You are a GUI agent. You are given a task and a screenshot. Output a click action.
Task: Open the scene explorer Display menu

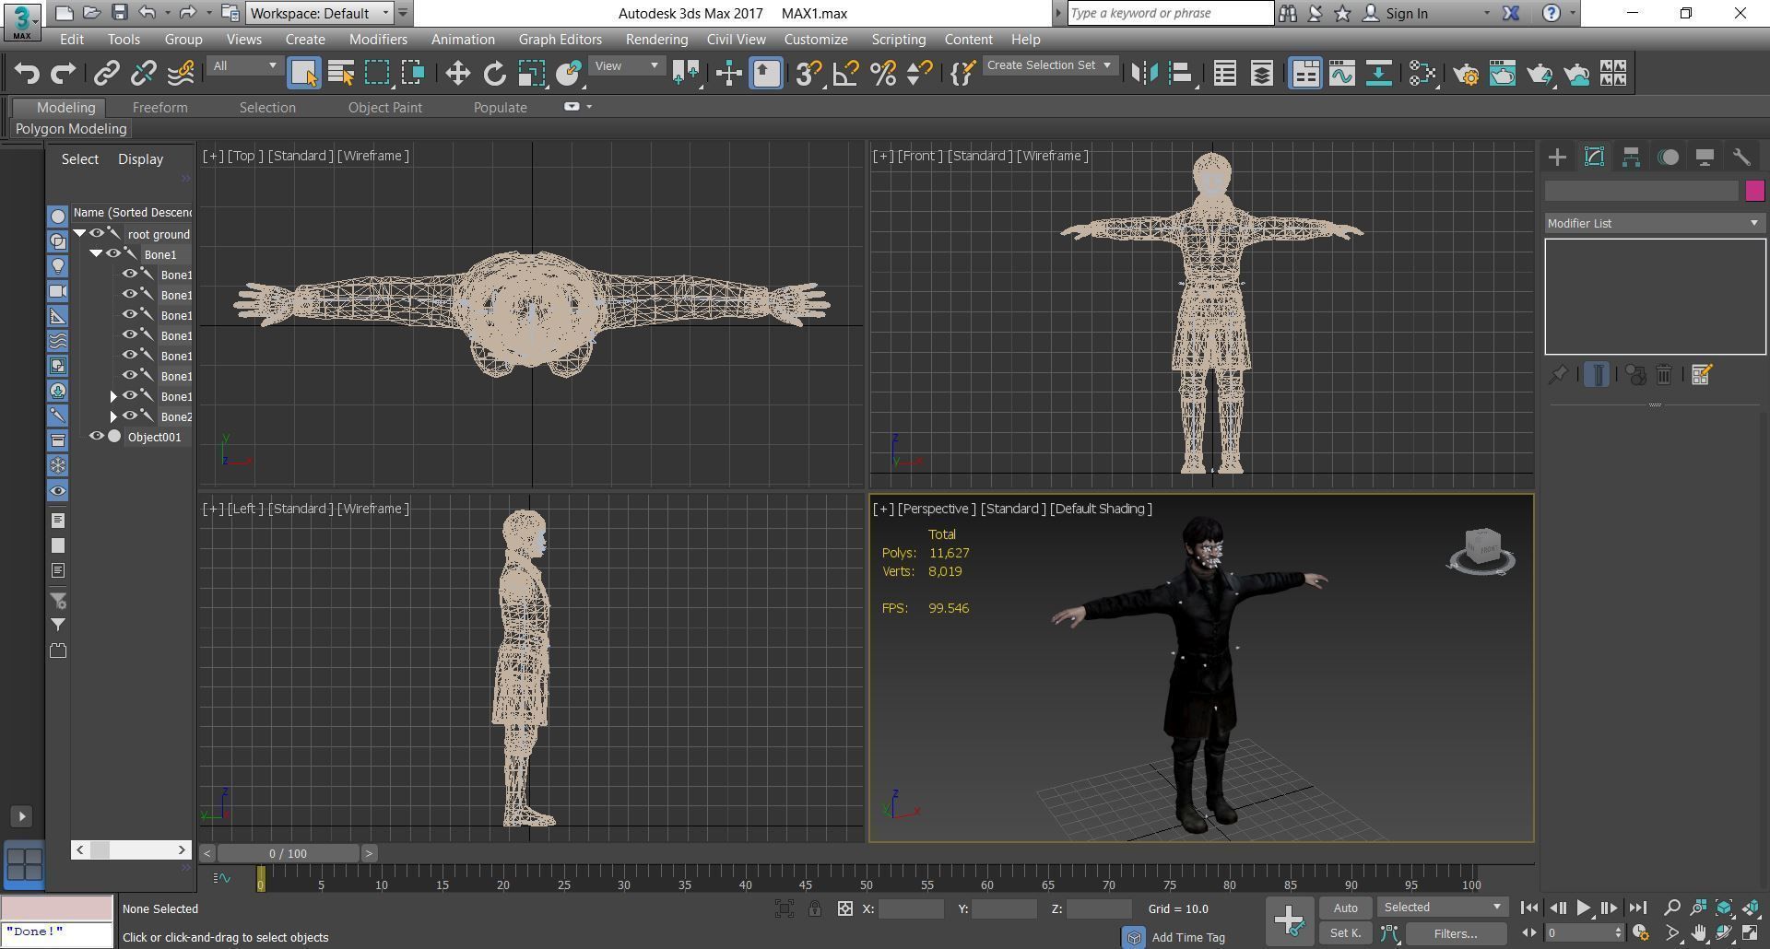click(x=140, y=159)
